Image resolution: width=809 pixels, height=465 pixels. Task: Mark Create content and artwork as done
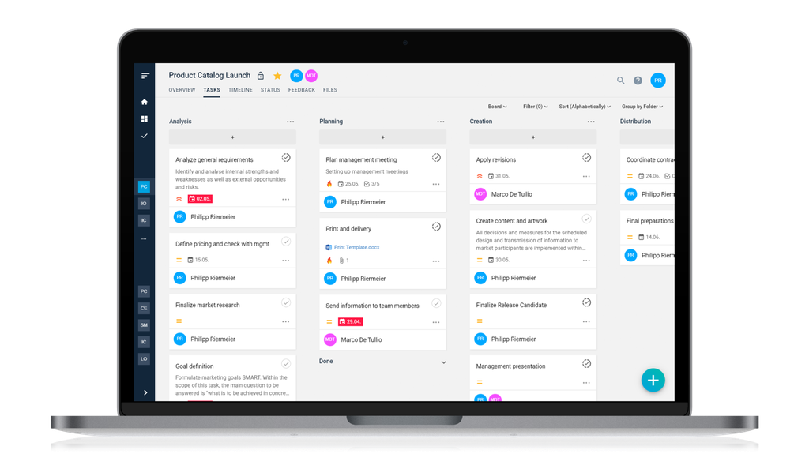click(x=587, y=219)
